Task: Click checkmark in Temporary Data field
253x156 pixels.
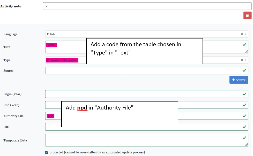Action: coord(244,138)
